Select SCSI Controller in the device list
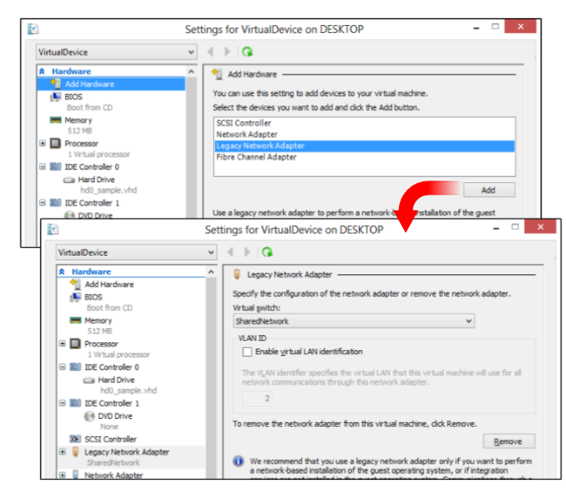Viewport: 566px width, 498px height. (x=364, y=123)
